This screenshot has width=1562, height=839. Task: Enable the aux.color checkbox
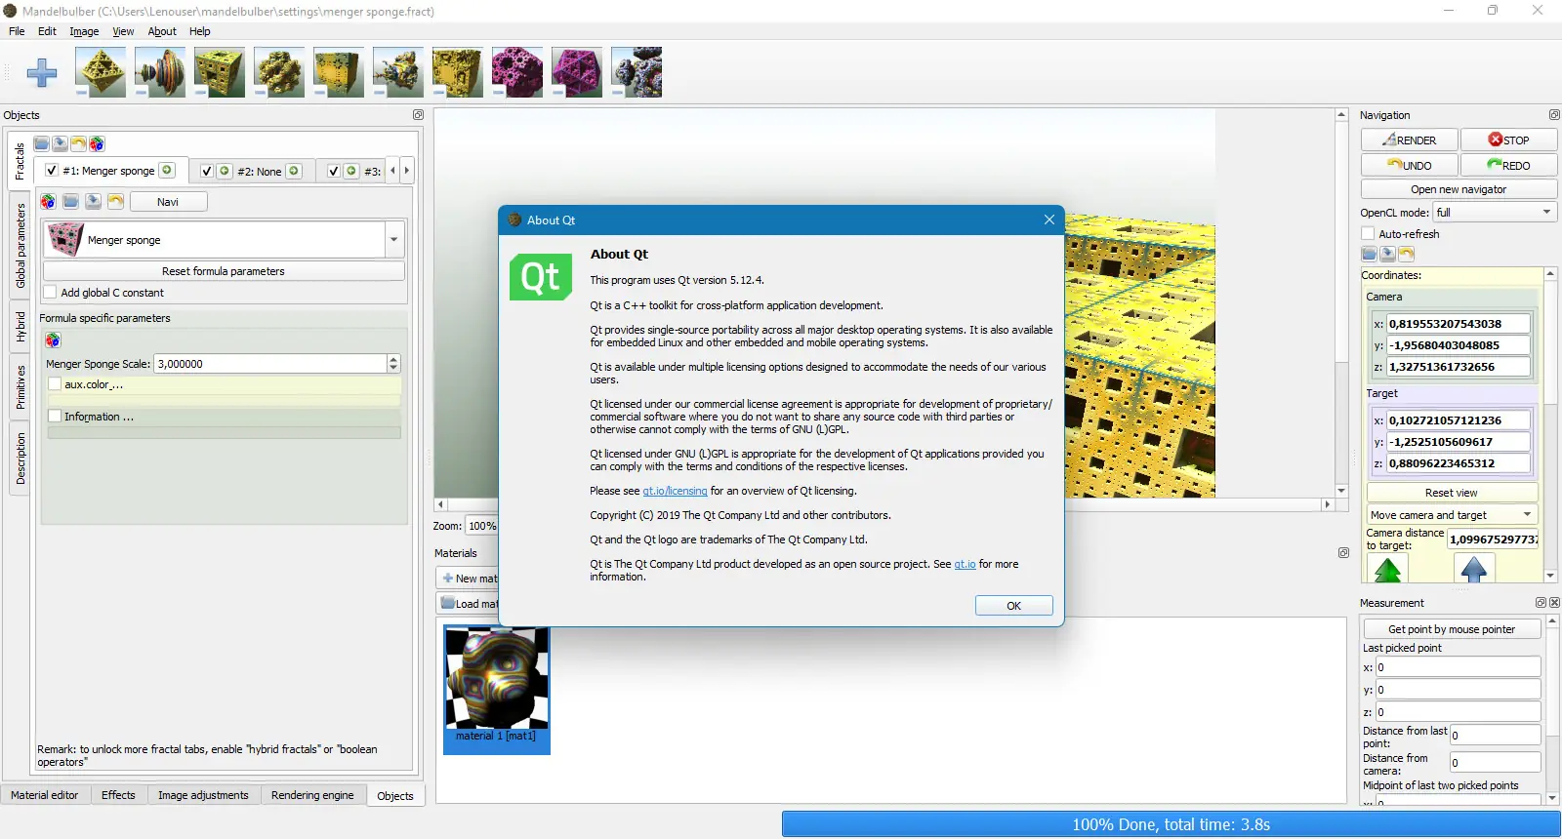[55, 384]
